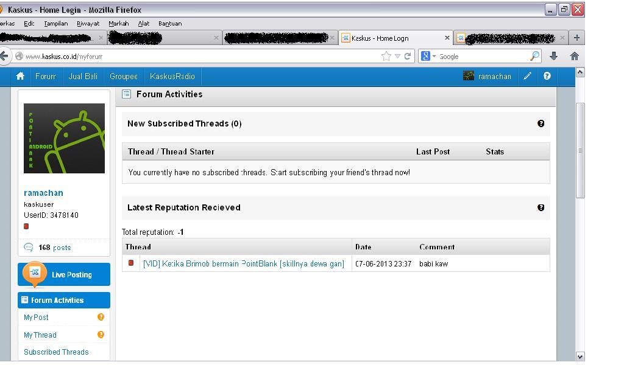Click the site identity globe icon

pos(19,57)
